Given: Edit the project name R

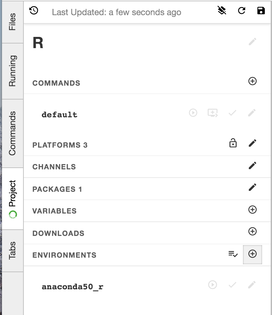Looking at the screenshot, I should (253, 42).
